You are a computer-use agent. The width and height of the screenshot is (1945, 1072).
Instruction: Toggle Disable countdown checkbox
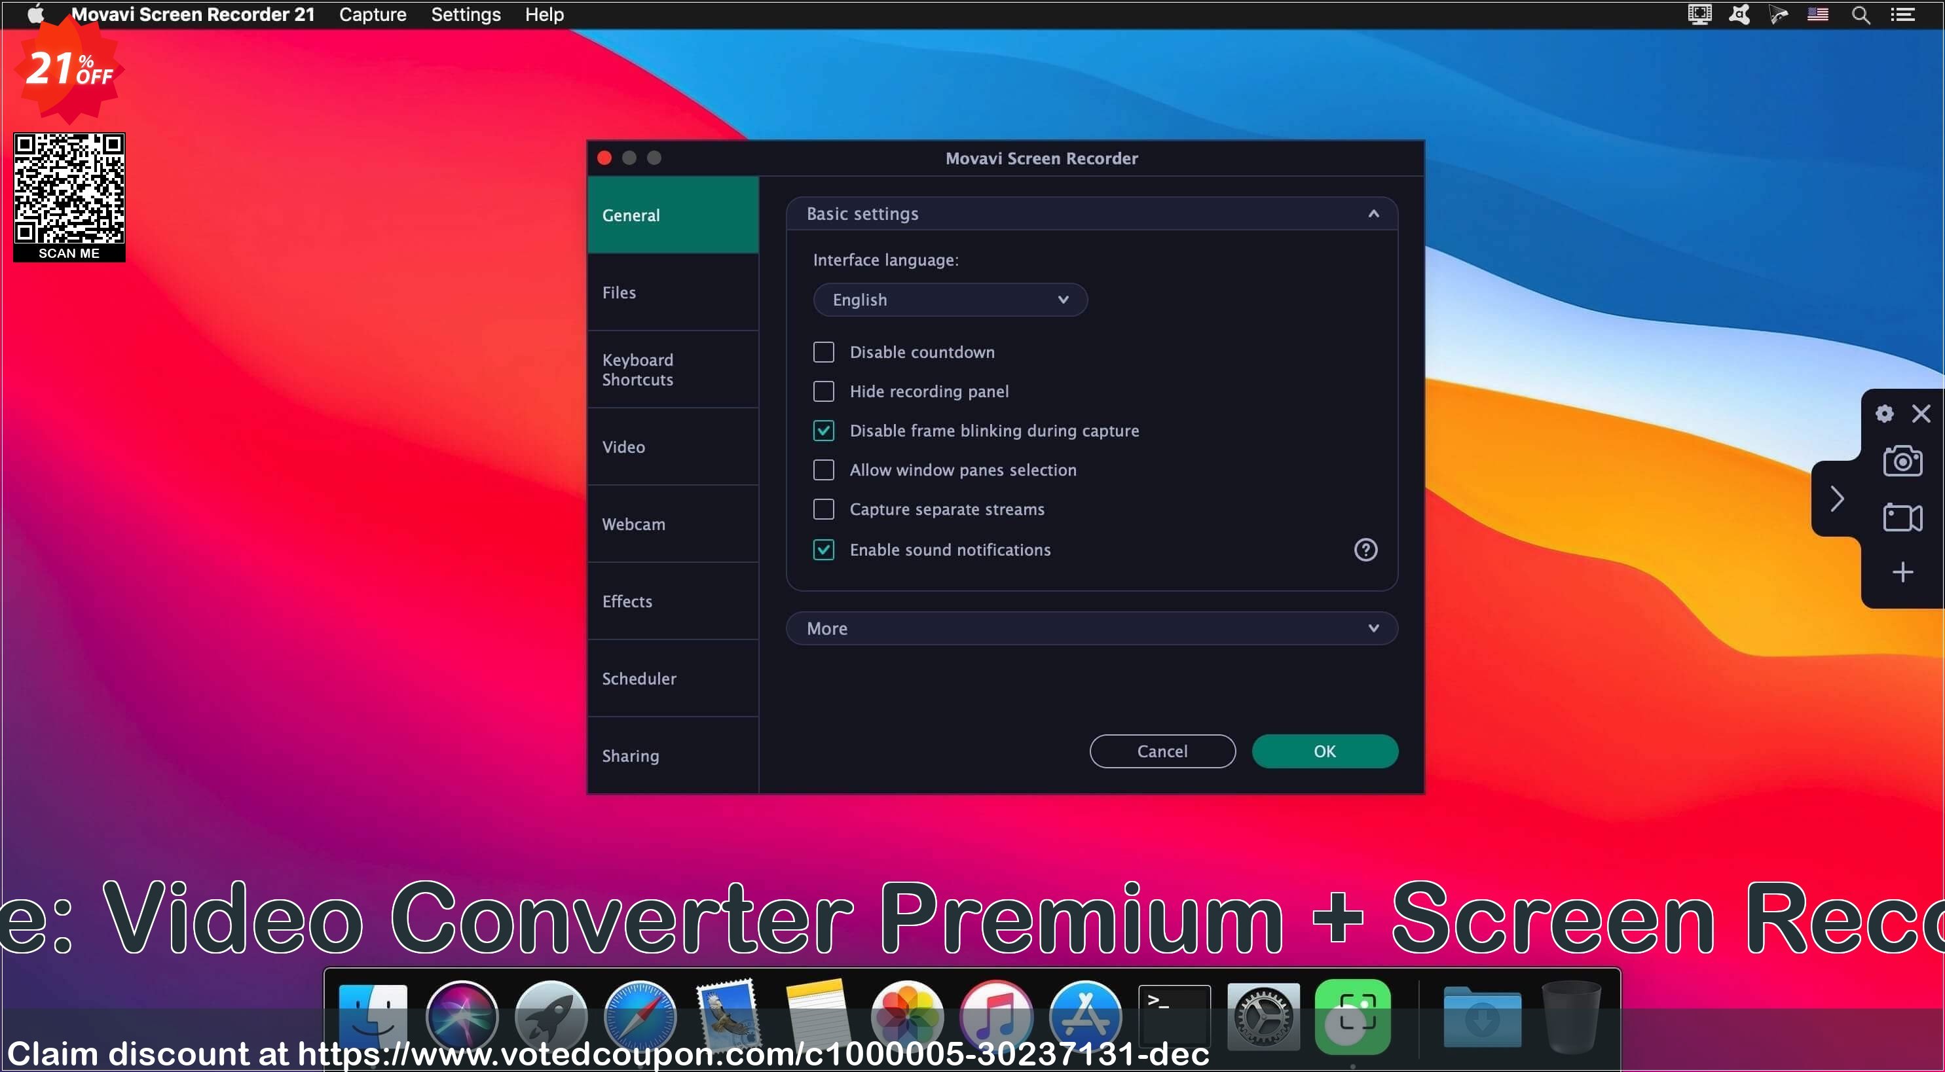pyautogui.click(x=823, y=351)
